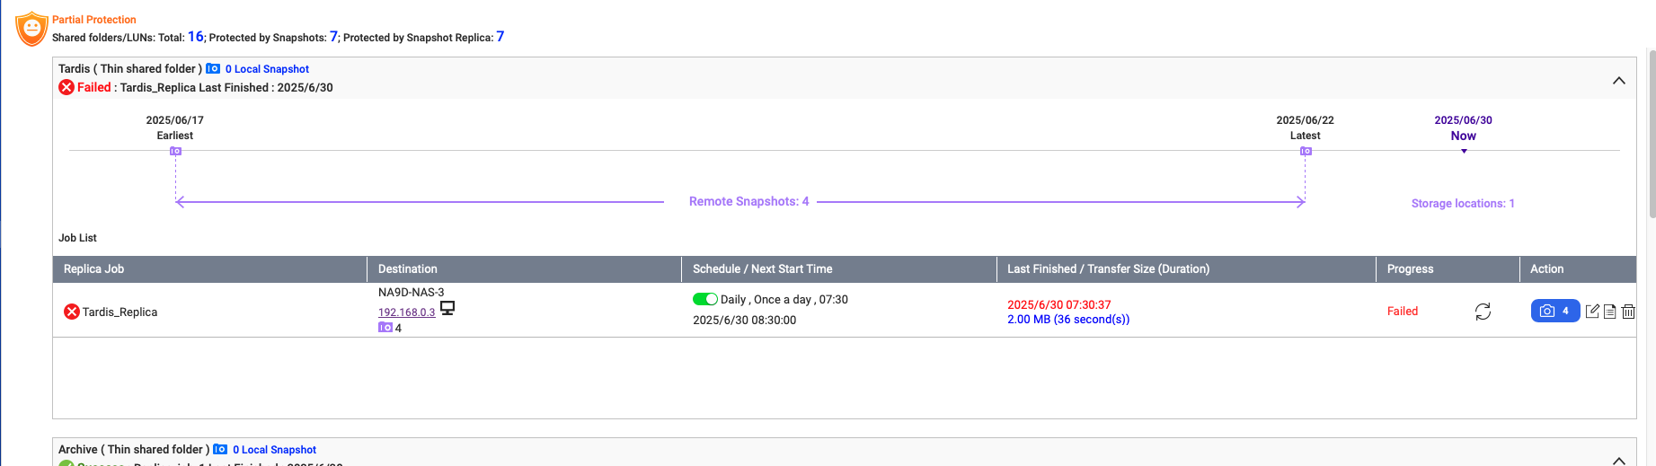The width and height of the screenshot is (1656, 466).
Task: Collapse the Archive shared folder panel
Action: 1619,461
